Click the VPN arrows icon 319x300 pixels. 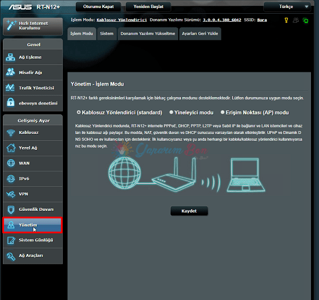click(x=11, y=194)
